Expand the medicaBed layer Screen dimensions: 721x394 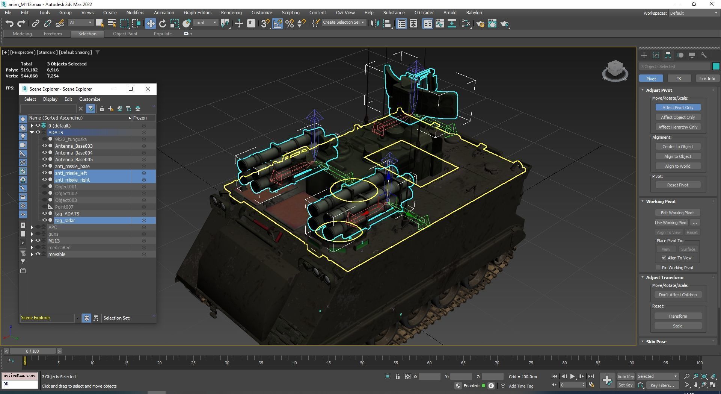pos(32,247)
